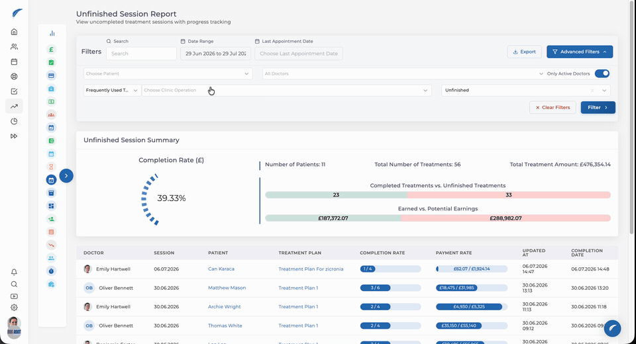The image size is (636, 344).
Task: Click the Export button
Action: pos(524,52)
